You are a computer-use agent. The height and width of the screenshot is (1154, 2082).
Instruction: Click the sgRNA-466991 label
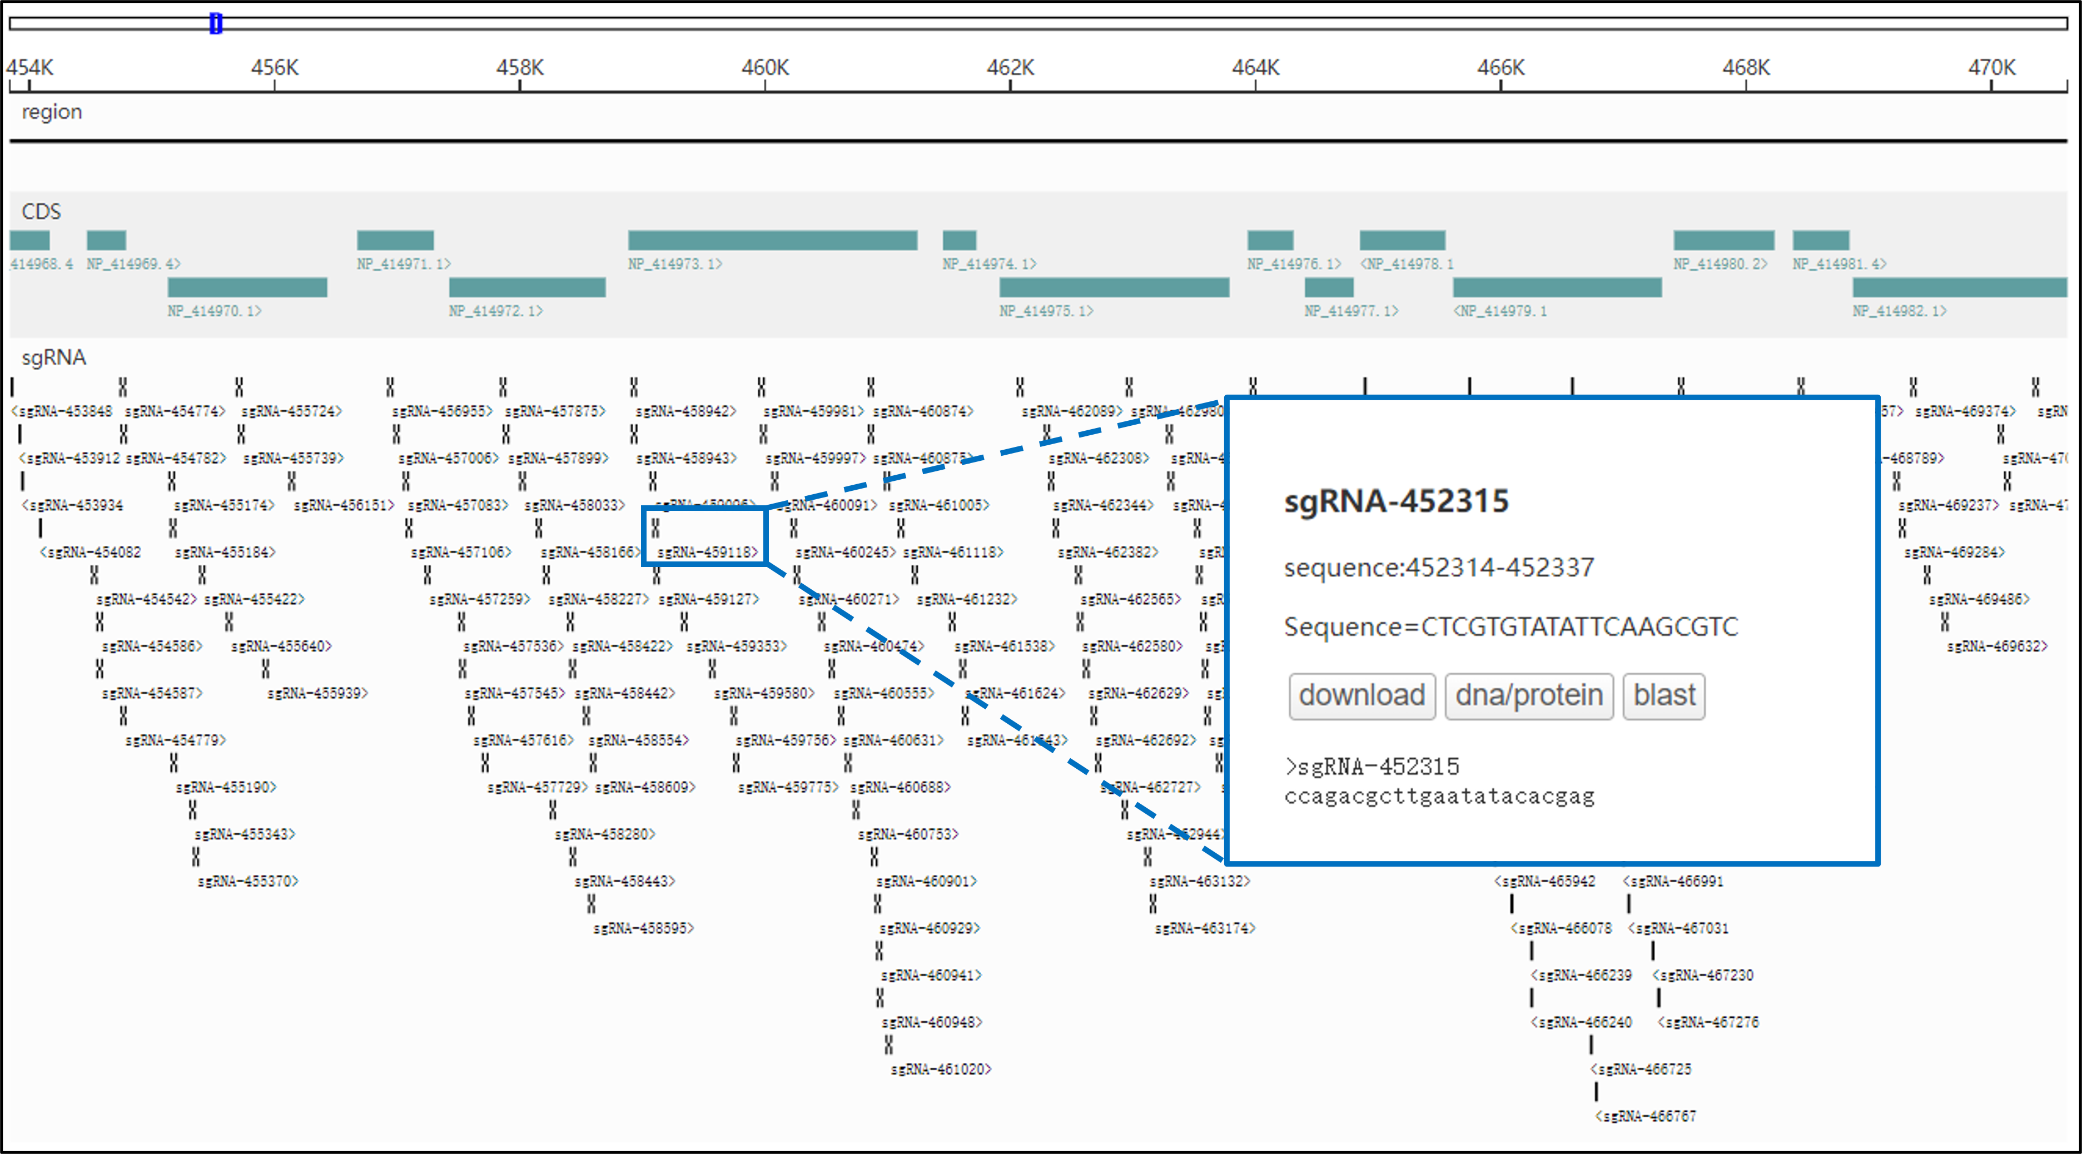1673,882
